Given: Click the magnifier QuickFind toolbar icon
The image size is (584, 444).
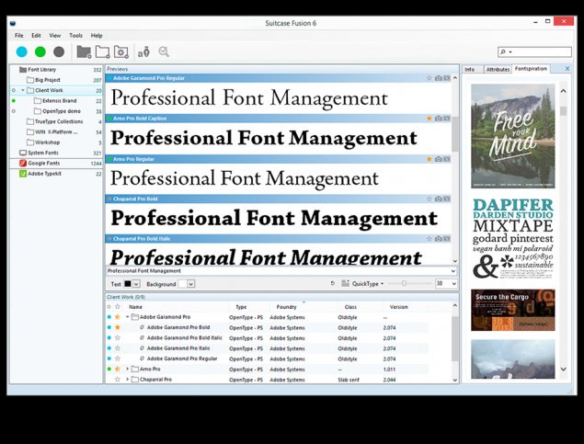Looking at the screenshot, I should pos(164,51).
